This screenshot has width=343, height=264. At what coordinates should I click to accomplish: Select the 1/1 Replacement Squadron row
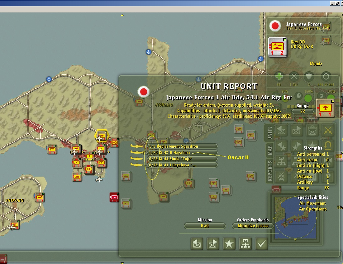point(183,146)
